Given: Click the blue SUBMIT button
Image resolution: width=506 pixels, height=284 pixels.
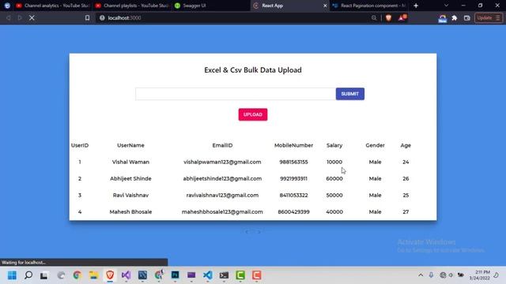Looking at the screenshot, I should pos(349,94).
